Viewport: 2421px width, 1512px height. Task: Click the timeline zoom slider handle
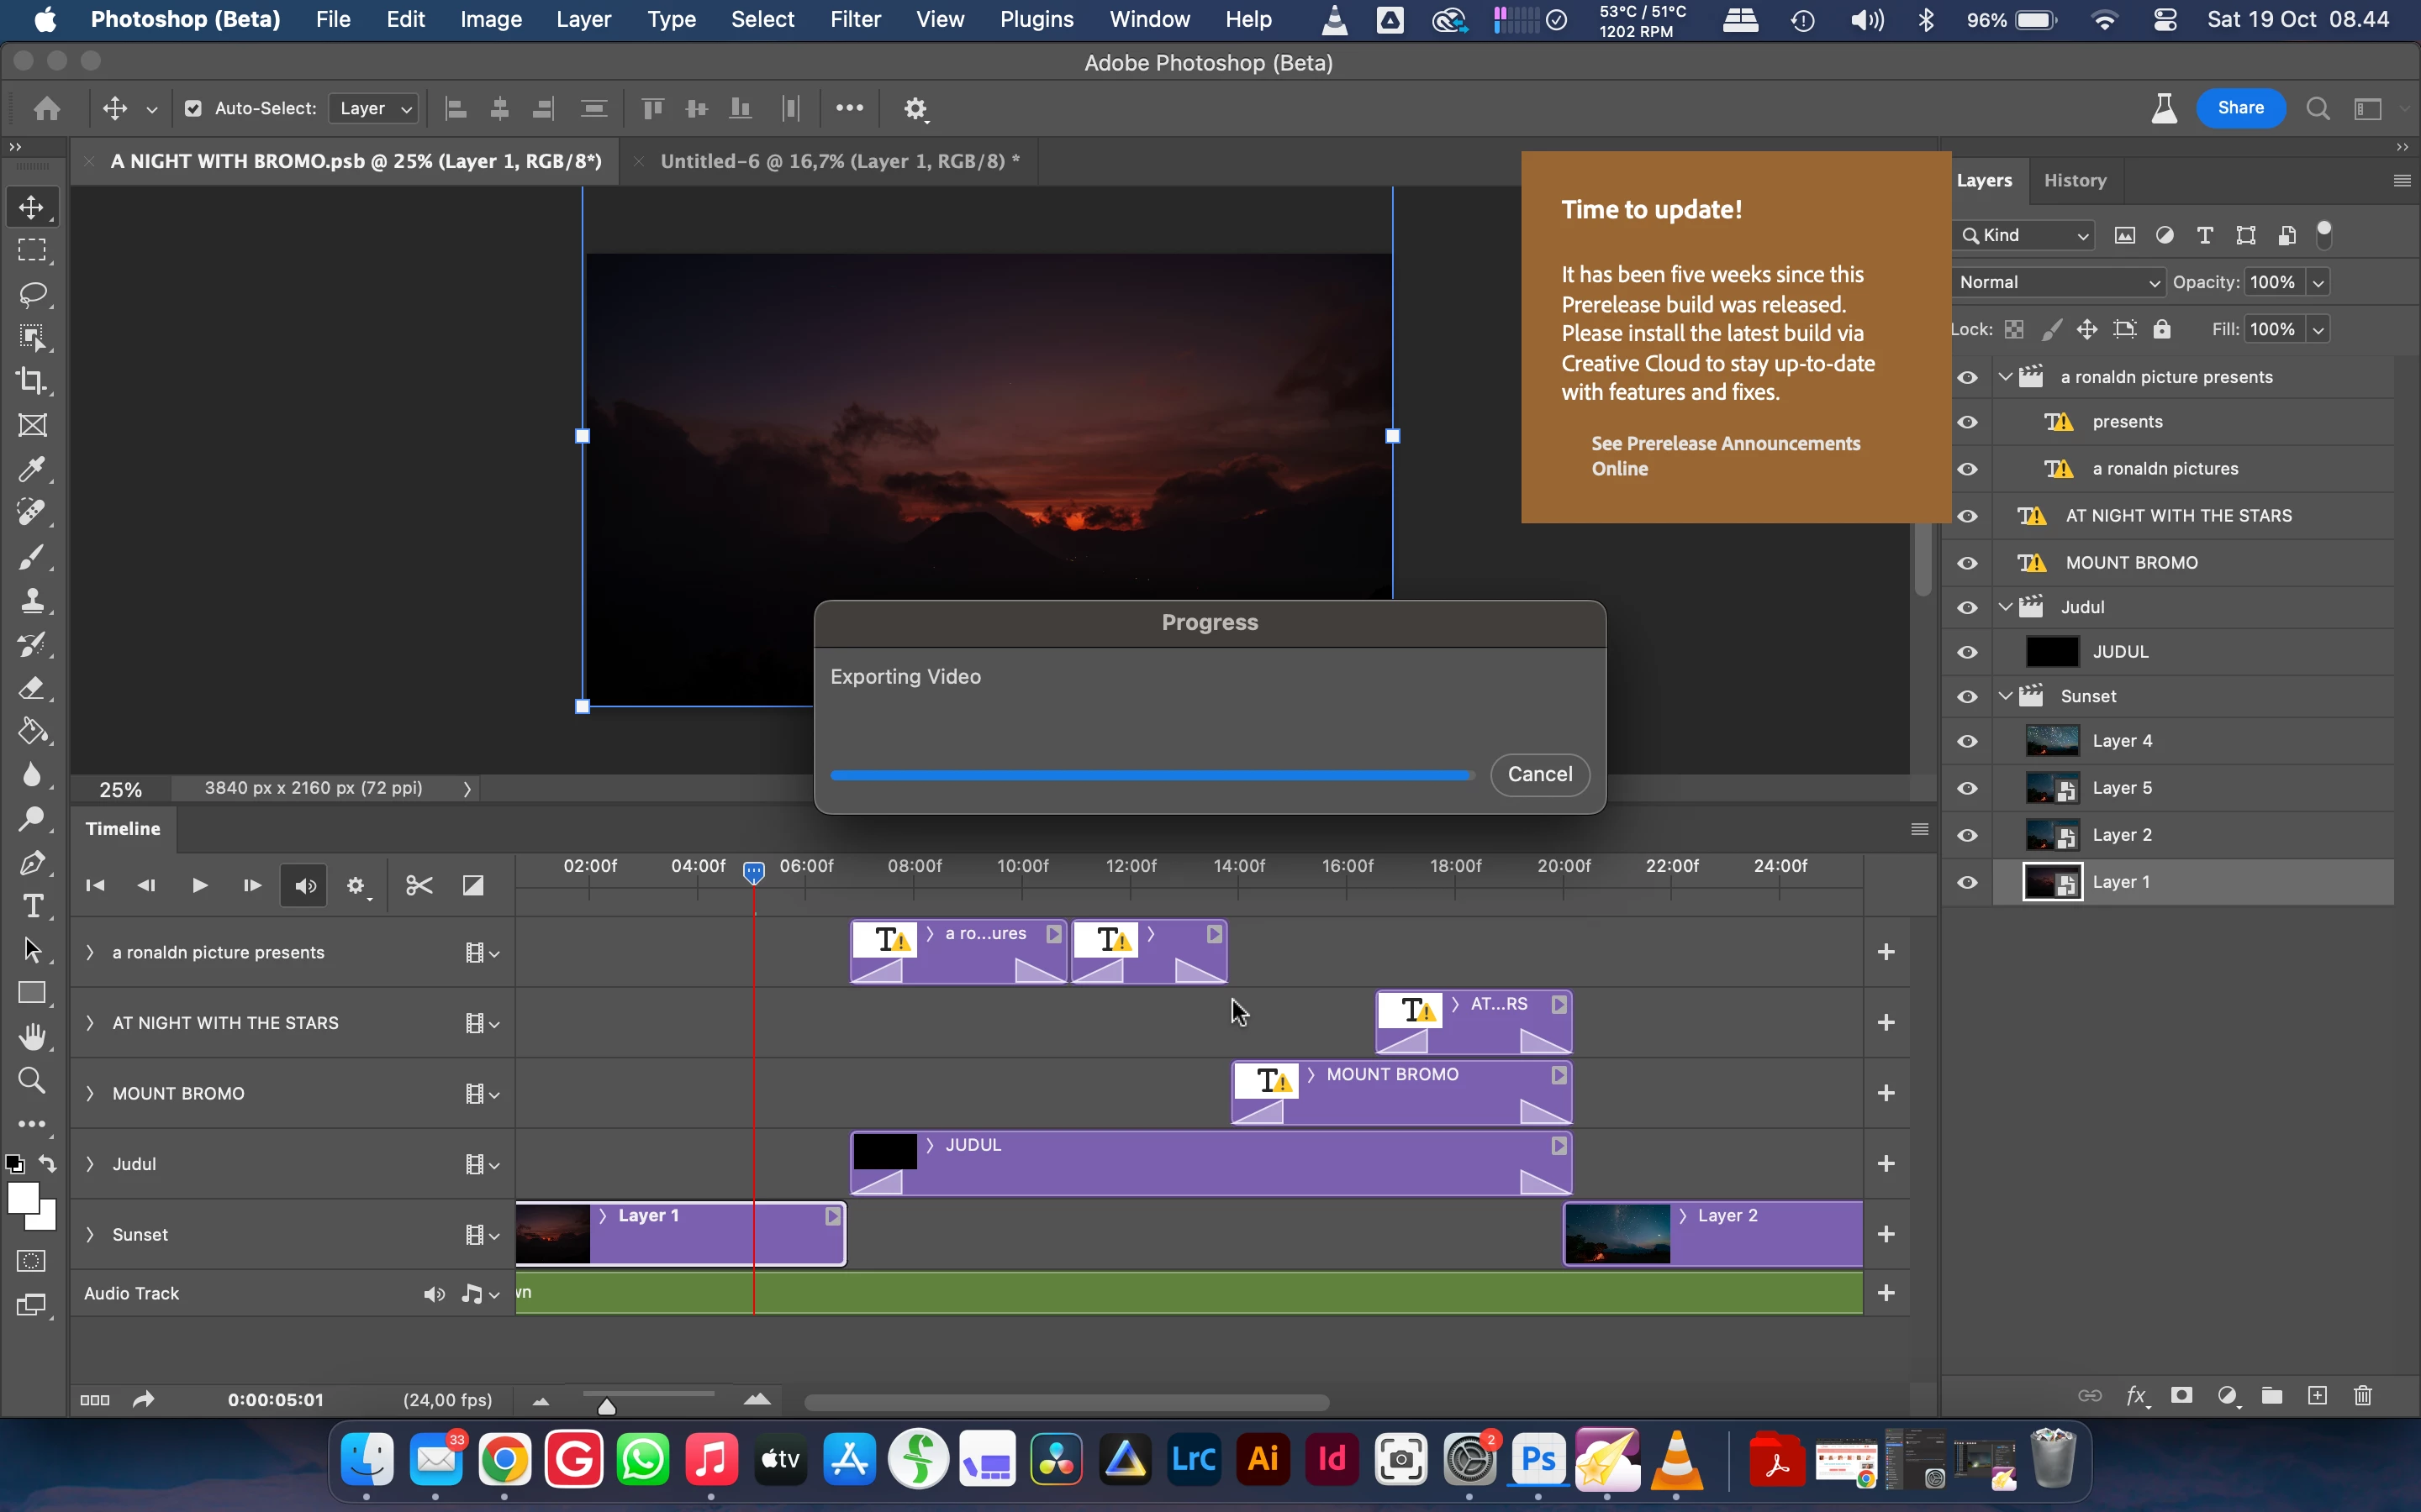coord(606,1407)
